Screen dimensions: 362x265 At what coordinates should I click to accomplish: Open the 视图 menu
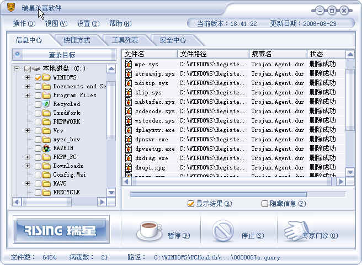(x=56, y=24)
